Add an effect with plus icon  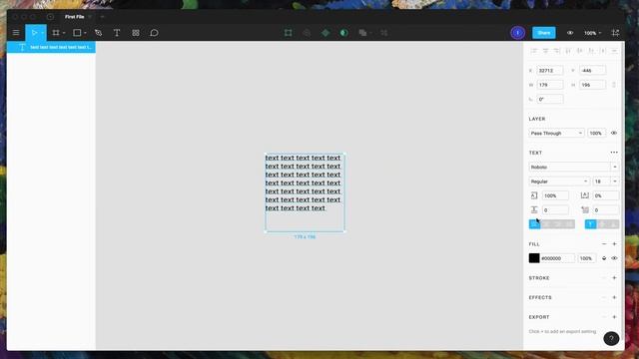tap(614, 297)
